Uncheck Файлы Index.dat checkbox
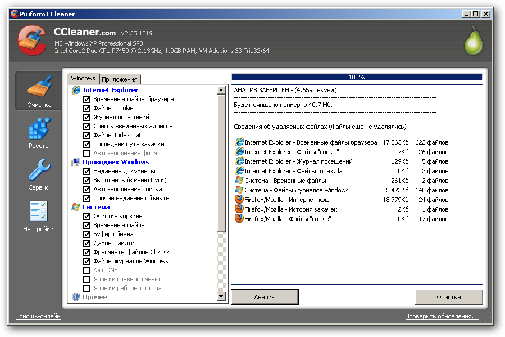 [87, 135]
